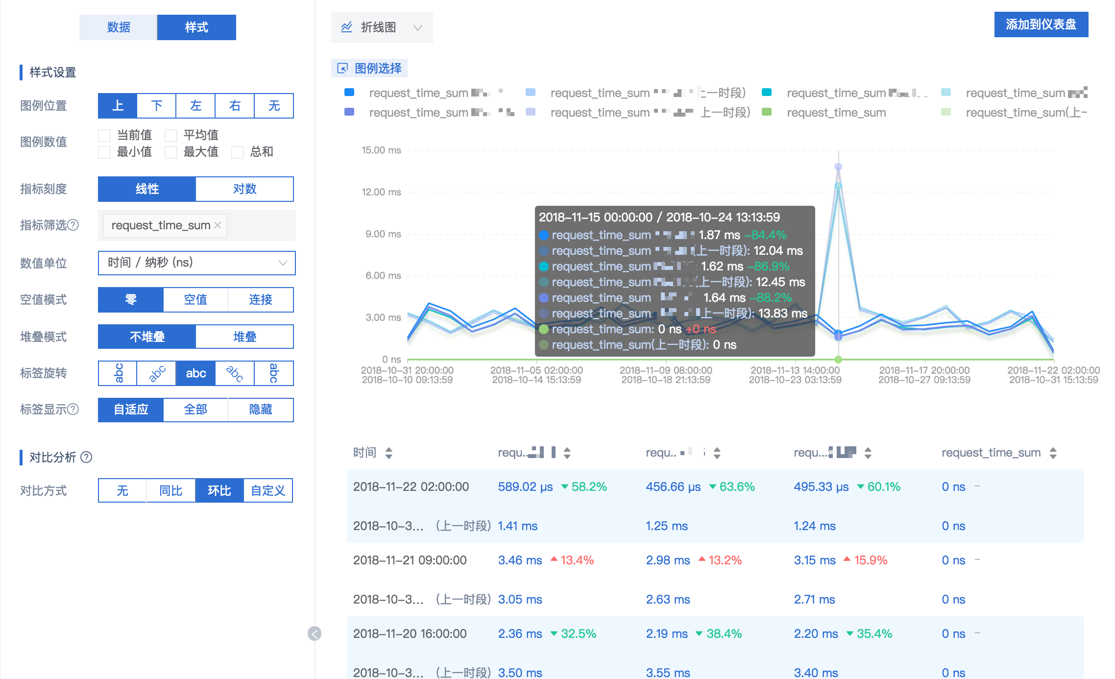Click chart peak data point marker
The height and width of the screenshot is (679, 1115).
click(839, 167)
